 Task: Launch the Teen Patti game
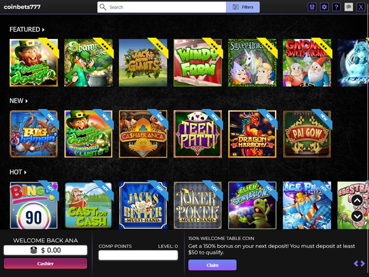pos(198,134)
